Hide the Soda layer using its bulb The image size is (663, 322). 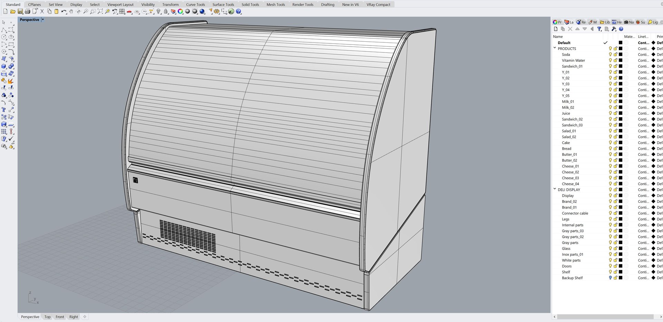point(610,54)
